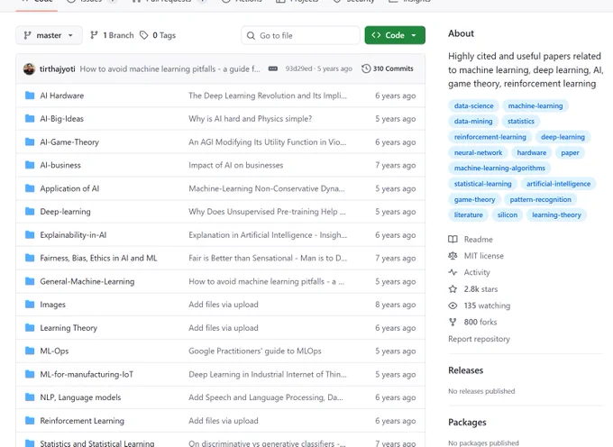The height and width of the screenshot is (447, 613).
Task: Open the Deep-learning folder
Action: tap(65, 212)
